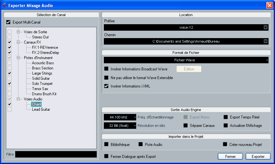Check the Tenor Sax checkbox
Screen dimensions: 275x164
pos(9,89)
